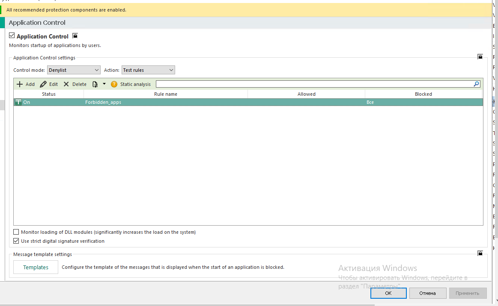
Task: Click the search magnifier icon
Action: [477, 84]
